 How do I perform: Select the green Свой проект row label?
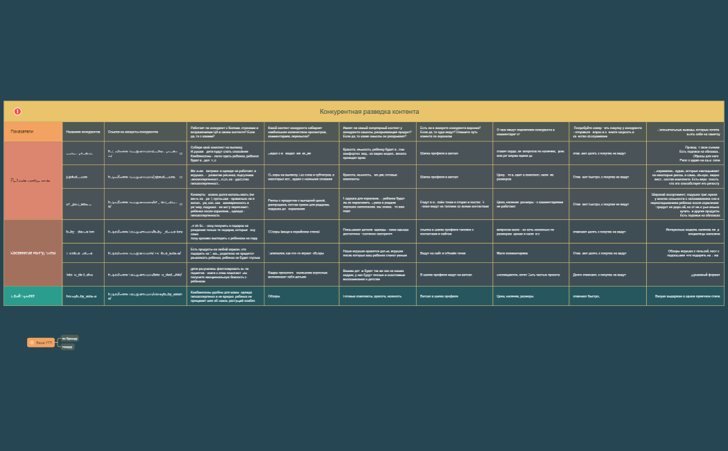click(x=32, y=296)
